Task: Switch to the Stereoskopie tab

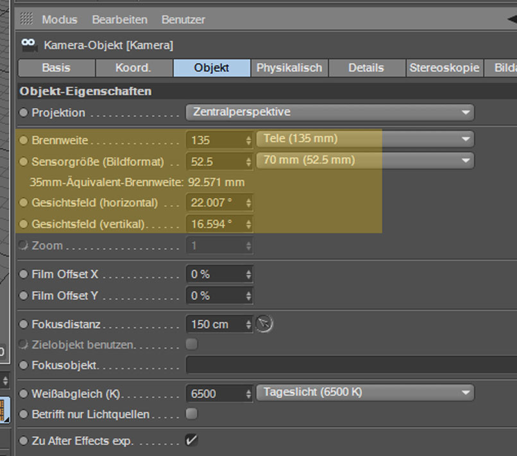Action: 445,68
